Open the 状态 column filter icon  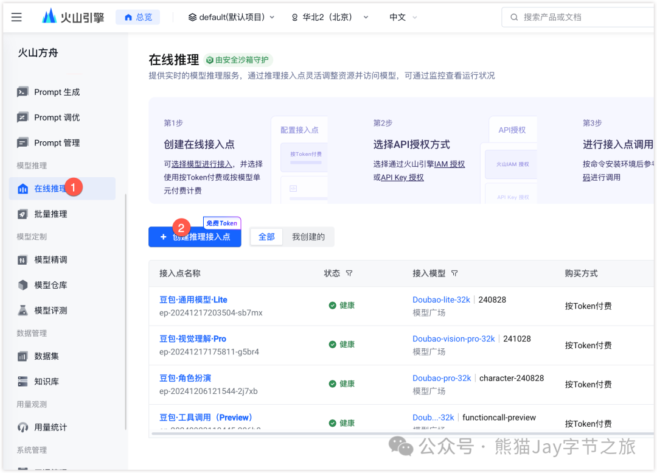click(x=349, y=273)
